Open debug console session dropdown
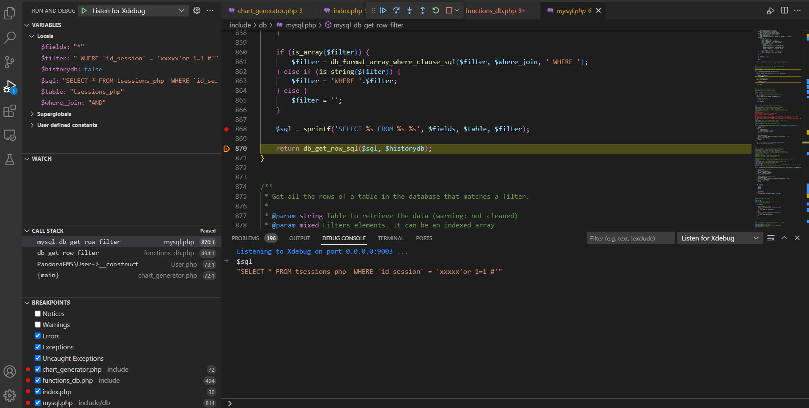The height and width of the screenshot is (408, 809). pyautogui.click(x=720, y=238)
